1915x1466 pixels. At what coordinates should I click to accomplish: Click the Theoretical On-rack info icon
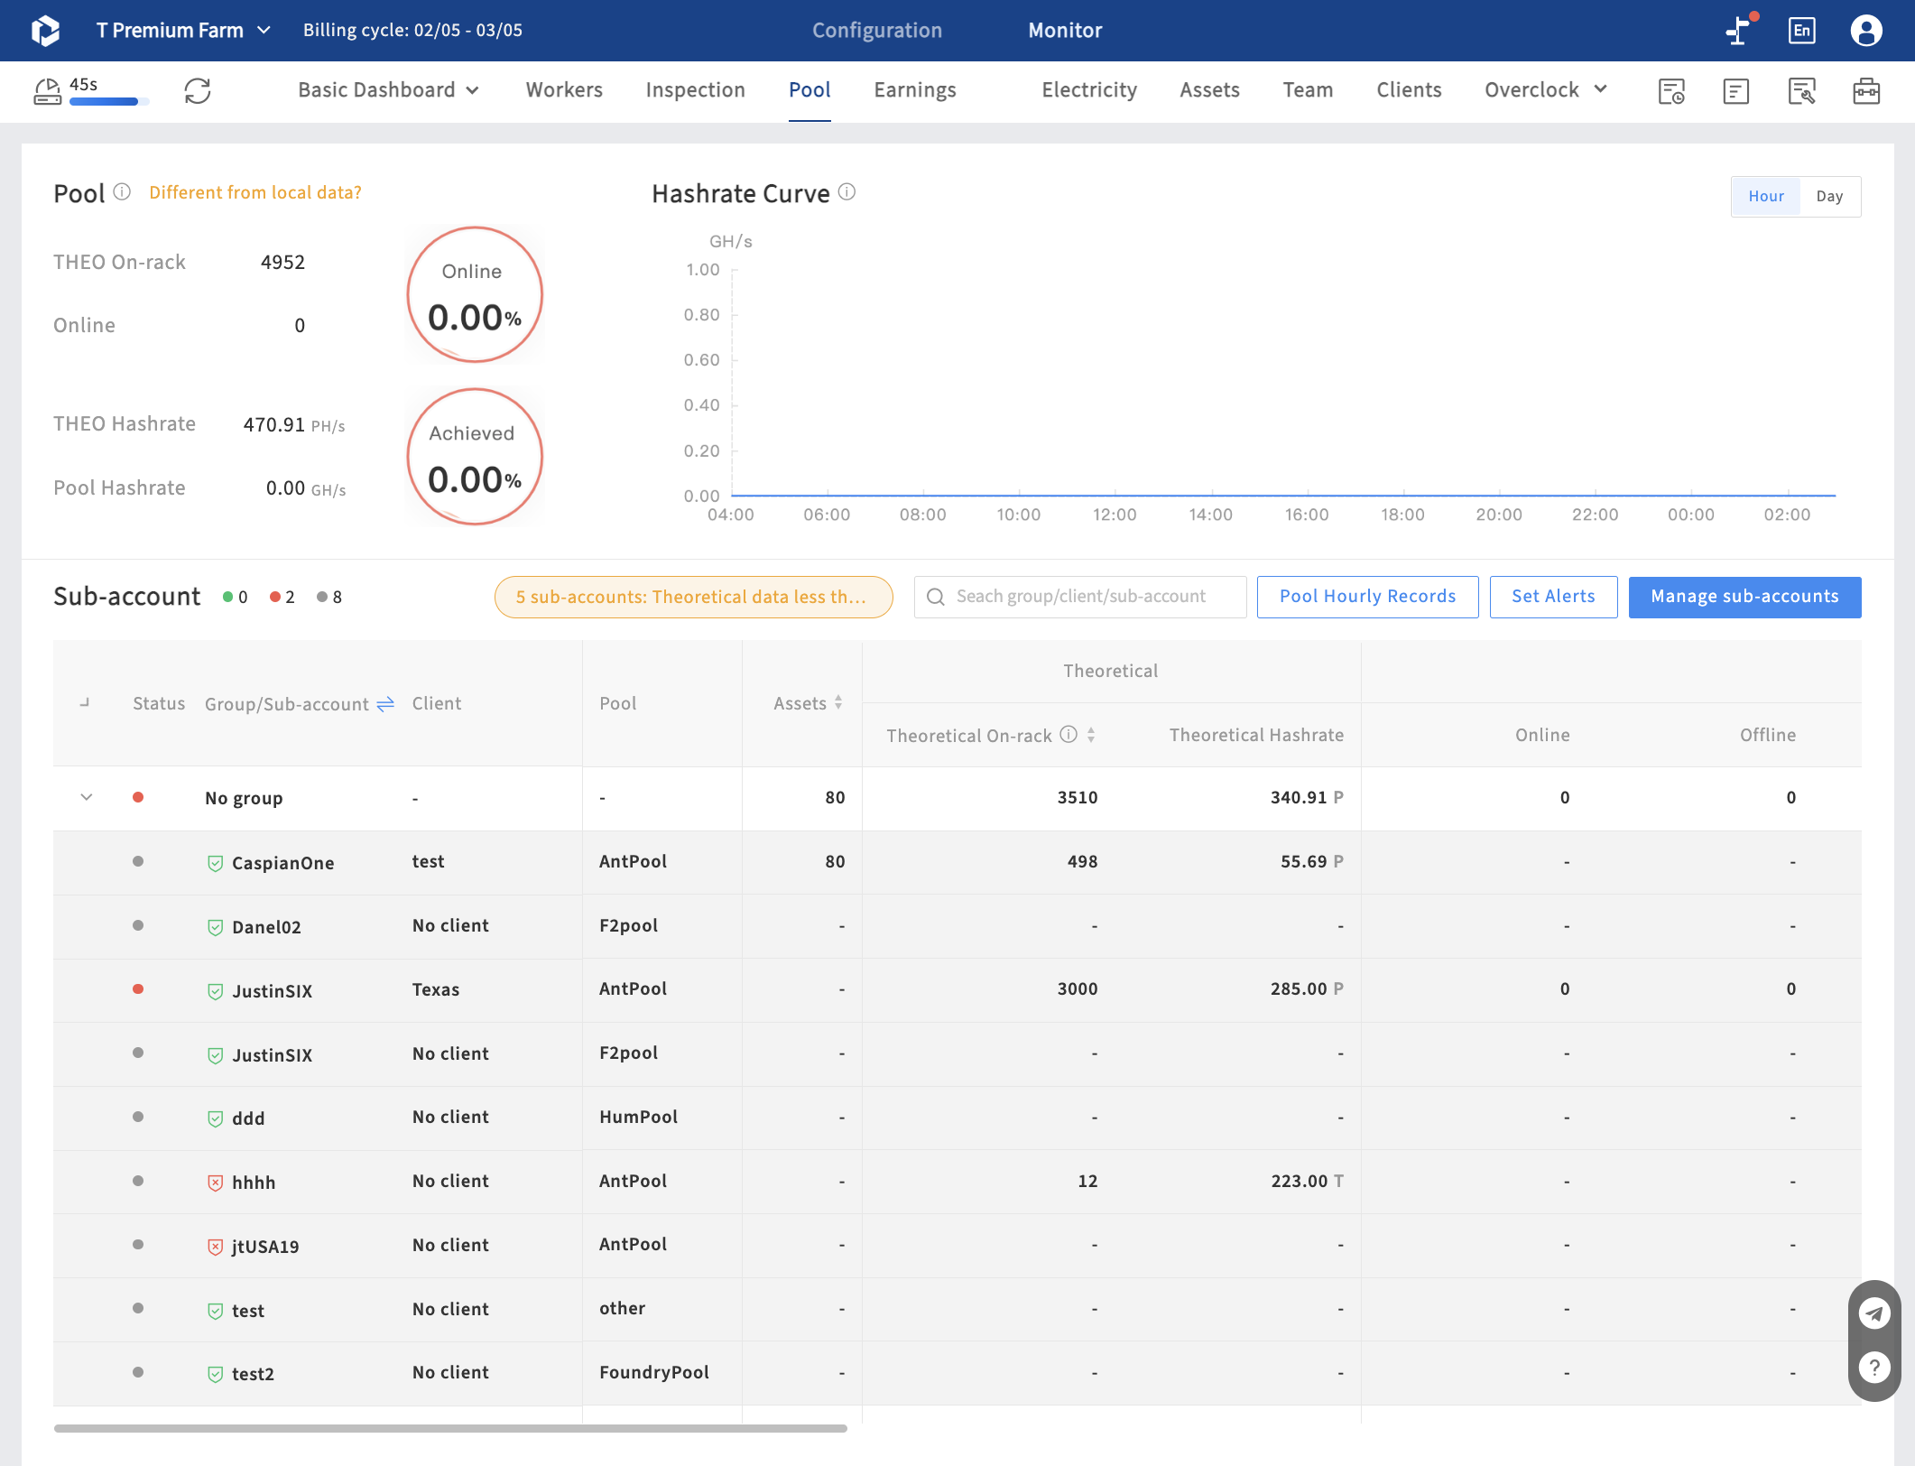point(1069,735)
